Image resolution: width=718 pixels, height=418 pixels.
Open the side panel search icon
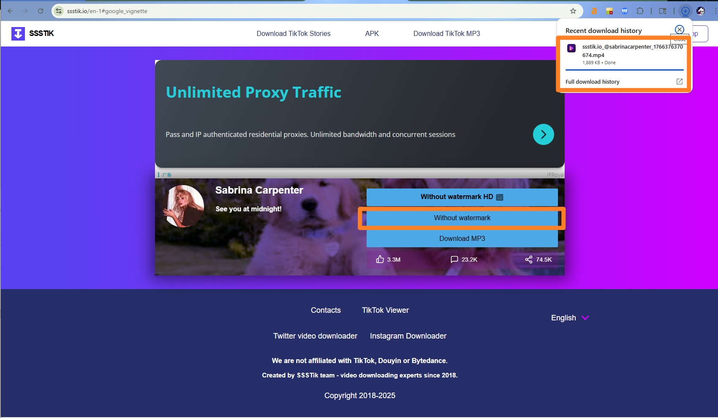(662, 11)
